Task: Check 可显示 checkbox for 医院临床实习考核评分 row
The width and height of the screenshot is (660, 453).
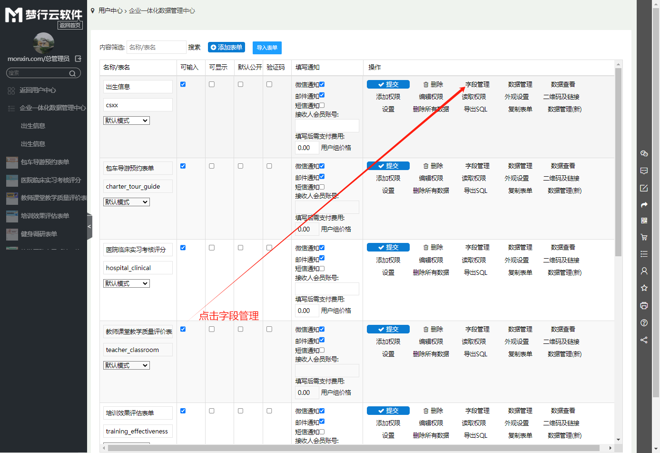Action: coord(212,248)
